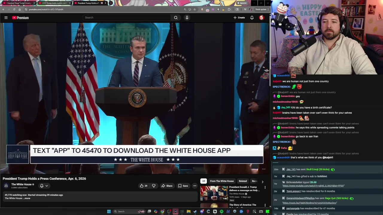Click TomLennon1 resubscribed username
Viewport: 383px width, 215px height.
click(x=294, y=191)
